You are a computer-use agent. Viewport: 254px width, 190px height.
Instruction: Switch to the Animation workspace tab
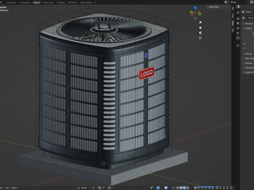(x=12, y=3)
